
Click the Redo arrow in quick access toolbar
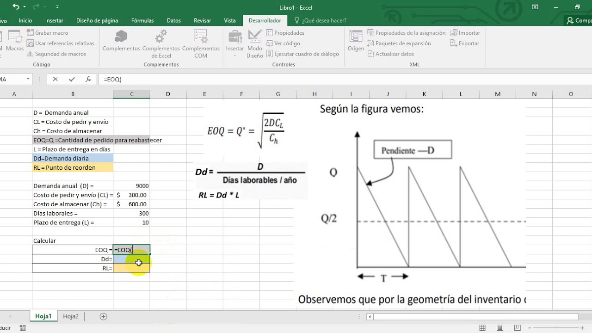click(36, 7)
